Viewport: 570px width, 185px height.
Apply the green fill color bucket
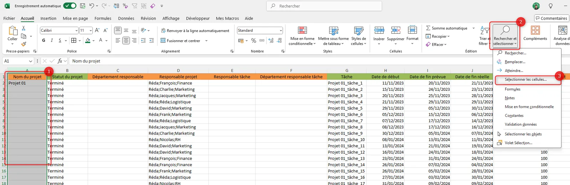[x=88, y=41]
